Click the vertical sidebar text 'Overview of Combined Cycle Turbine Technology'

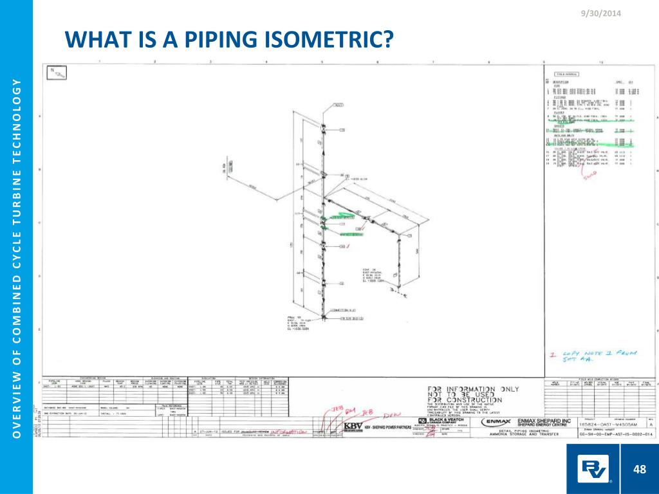(x=16, y=258)
